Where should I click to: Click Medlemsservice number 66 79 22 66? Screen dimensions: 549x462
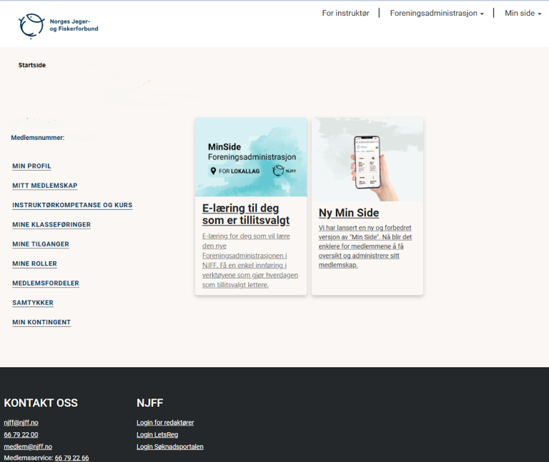(71, 458)
